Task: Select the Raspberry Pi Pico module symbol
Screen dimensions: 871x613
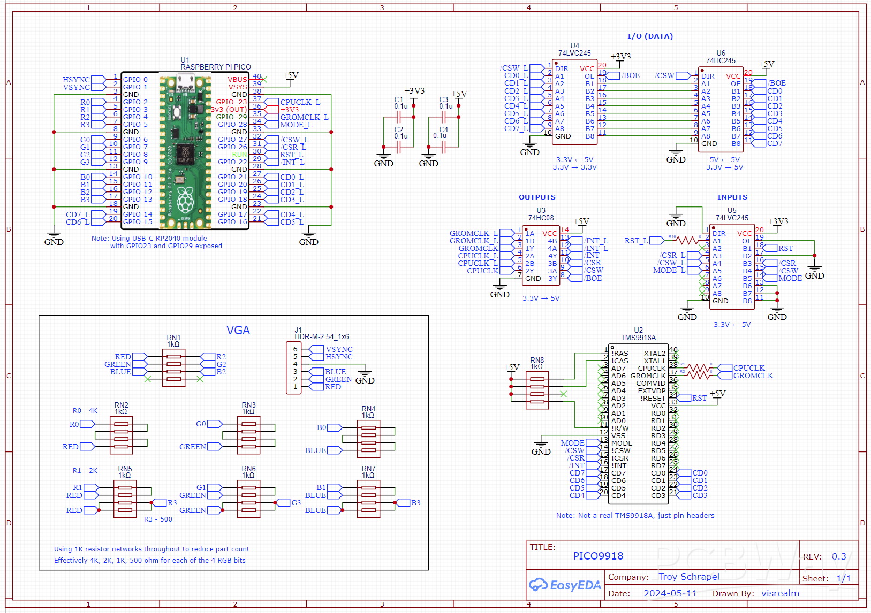Action: point(186,150)
